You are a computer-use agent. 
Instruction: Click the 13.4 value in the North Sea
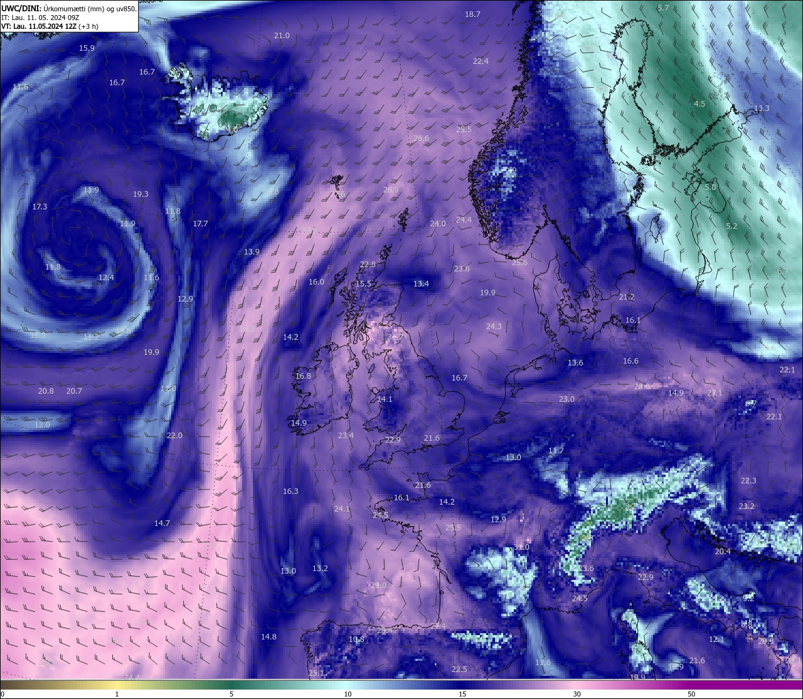point(421,284)
